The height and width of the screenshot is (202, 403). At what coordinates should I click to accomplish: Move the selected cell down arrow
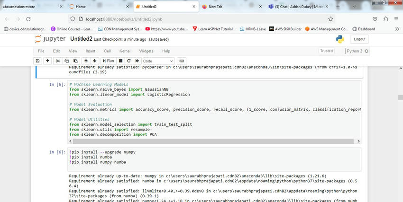pyautogui.click(x=94, y=61)
